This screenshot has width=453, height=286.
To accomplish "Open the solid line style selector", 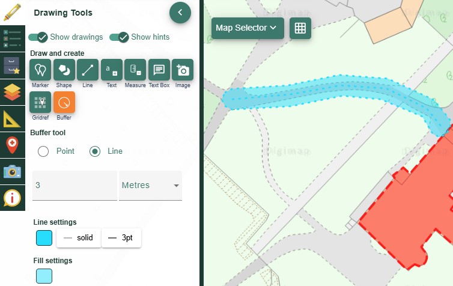I will pos(78,238).
